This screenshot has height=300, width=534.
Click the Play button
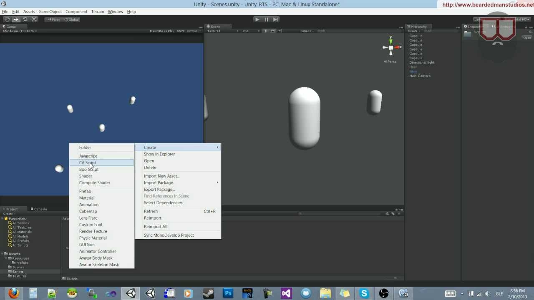pos(257,19)
